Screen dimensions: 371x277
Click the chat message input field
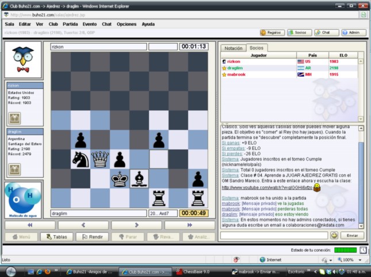(274, 236)
